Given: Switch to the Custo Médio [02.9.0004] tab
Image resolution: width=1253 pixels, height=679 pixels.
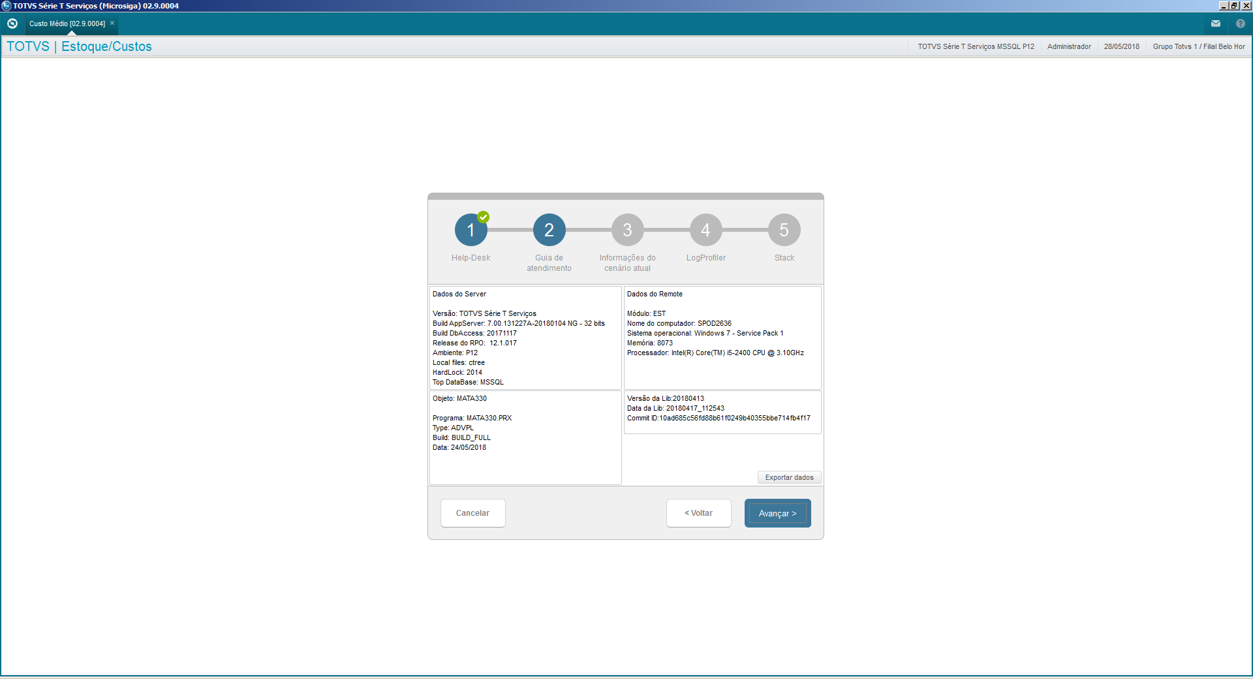Looking at the screenshot, I should click(67, 24).
